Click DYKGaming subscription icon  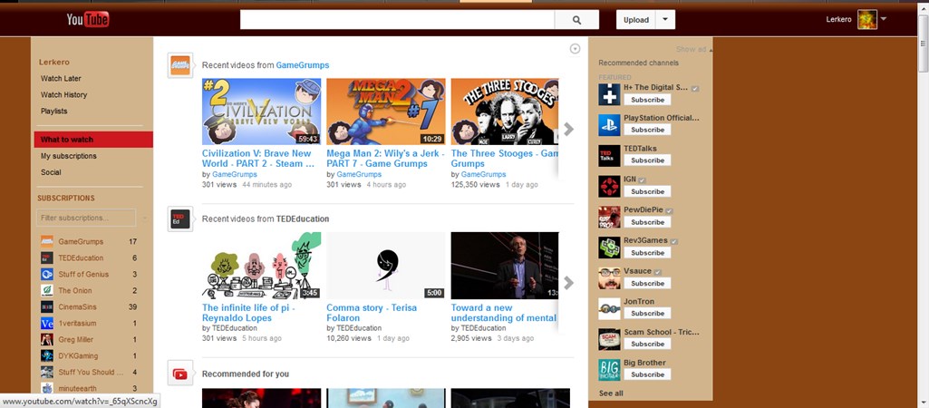click(x=47, y=355)
